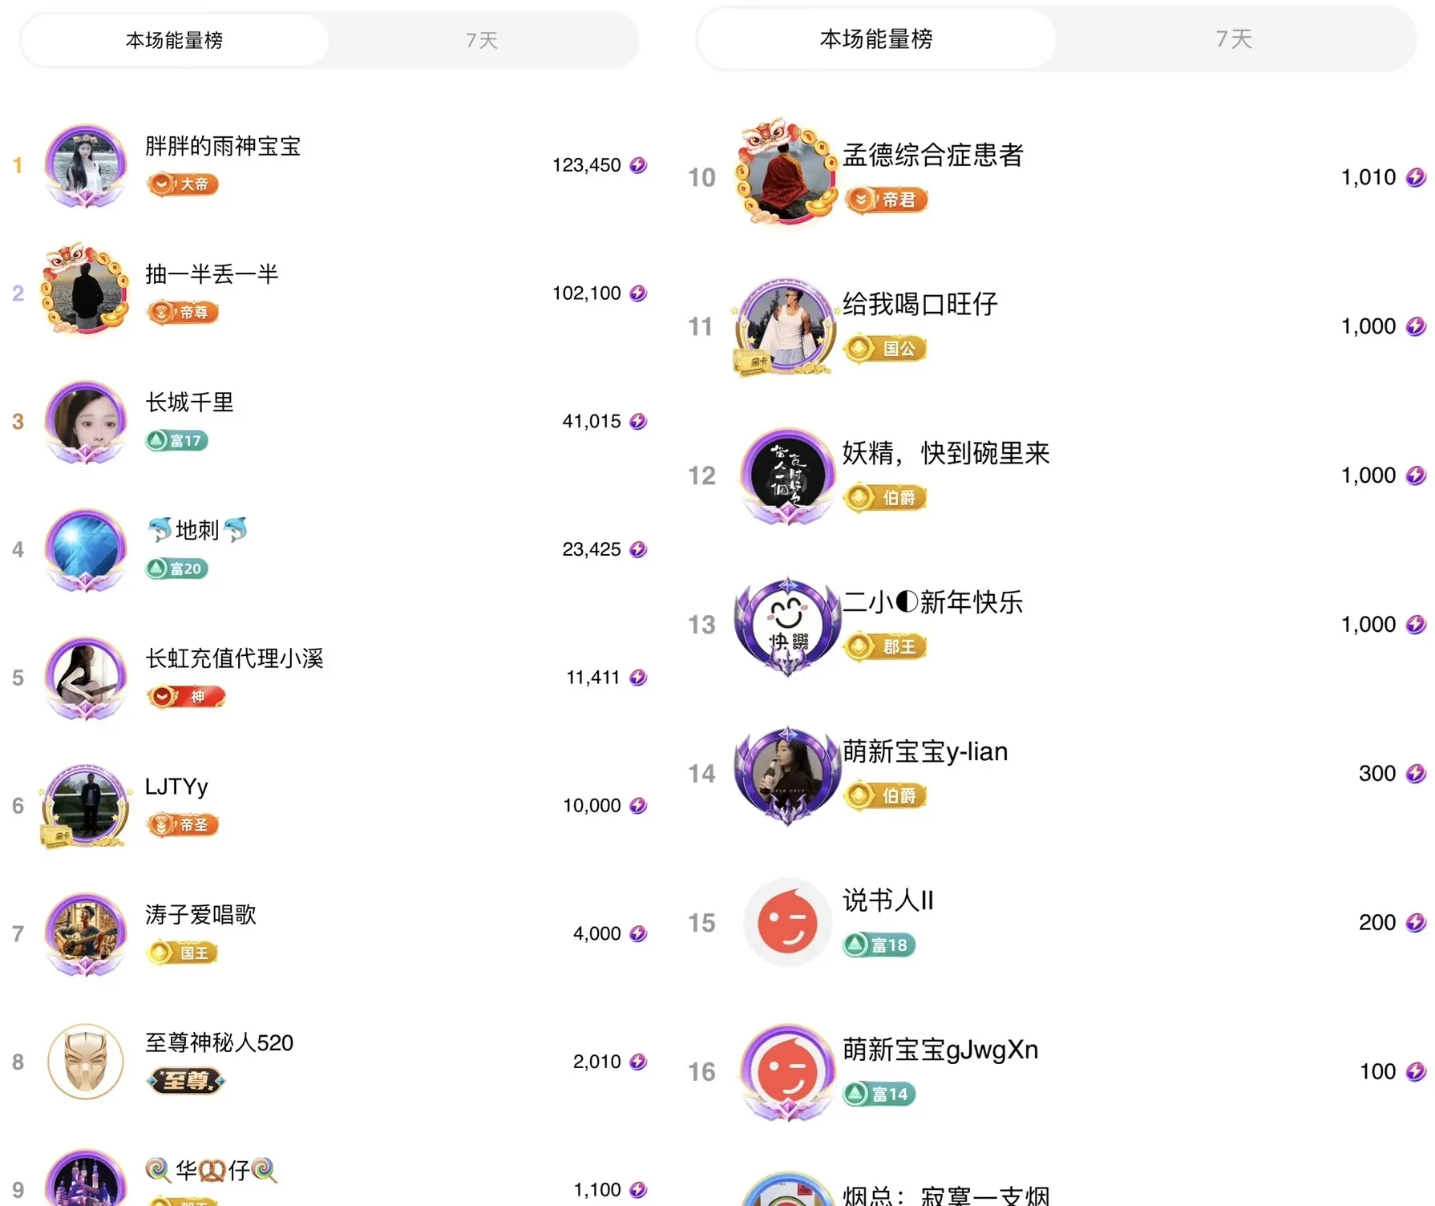This screenshot has height=1206, width=1435.
Task: Open avatar of 长城千里
Action: pos(86,422)
